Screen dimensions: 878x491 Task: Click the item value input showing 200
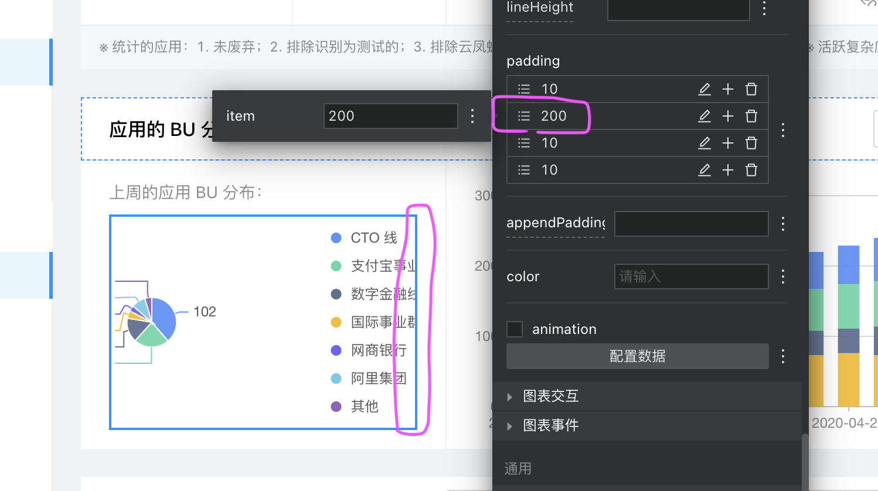[x=390, y=116]
